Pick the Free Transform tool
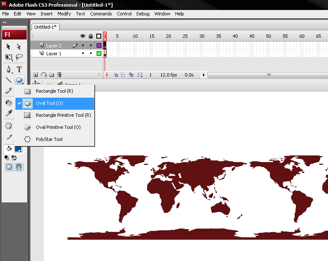The width and height of the screenshot is (328, 261). click(9, 57)
